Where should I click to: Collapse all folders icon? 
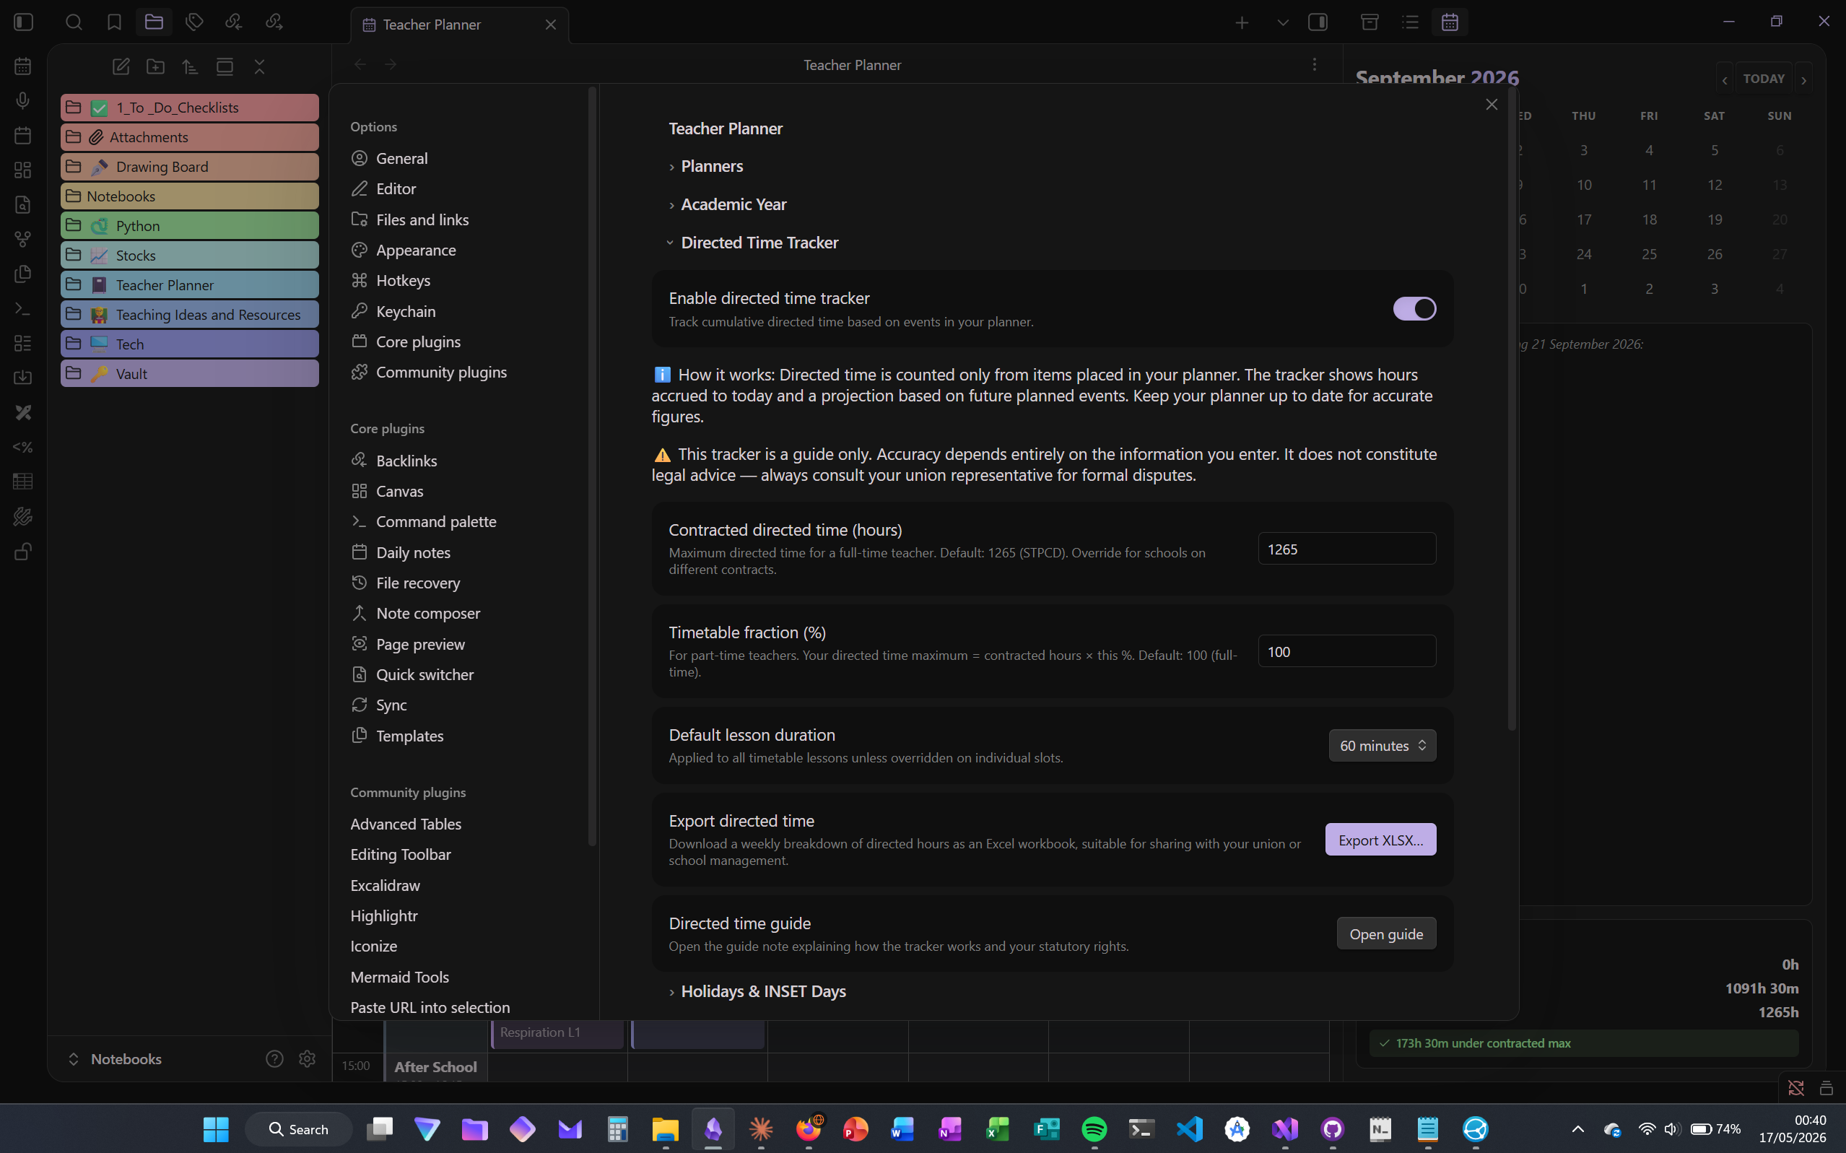(260, 67)
